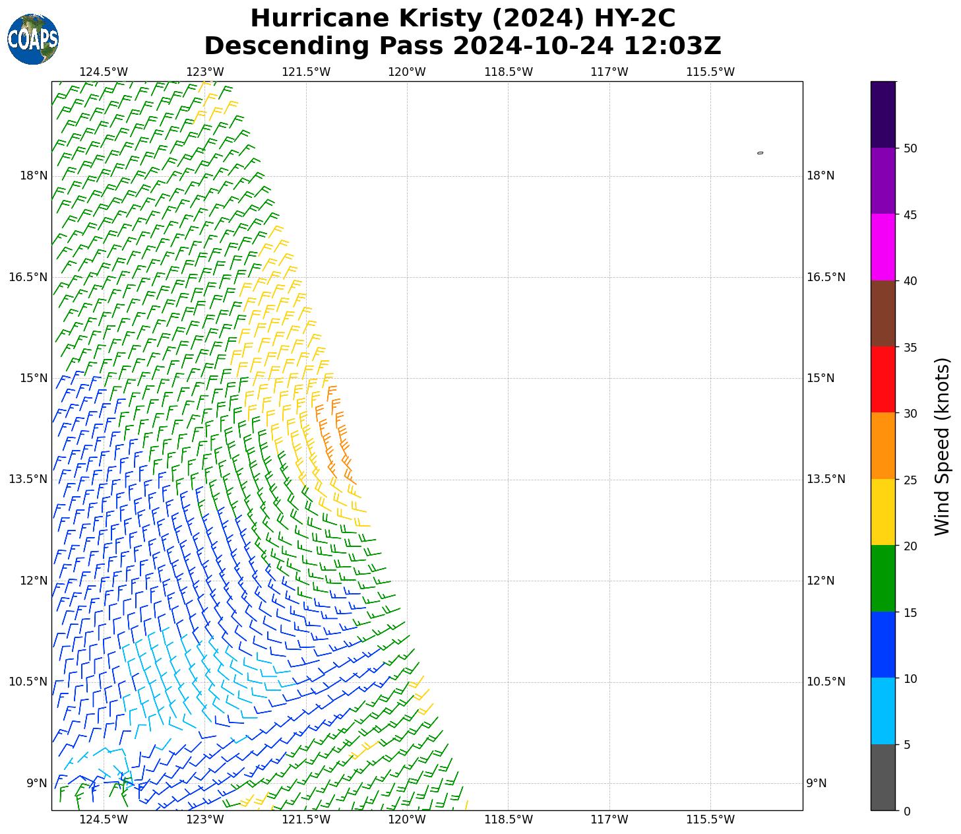The width and height of the screenshot is (961, 834).
Task: Click the bottom 118.5°W longitude label
Action: 508,819
